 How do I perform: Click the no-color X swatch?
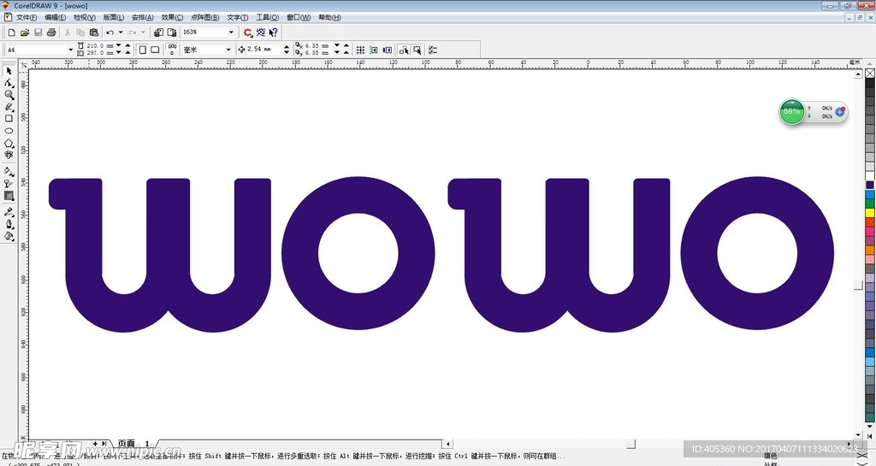(870, 74)
